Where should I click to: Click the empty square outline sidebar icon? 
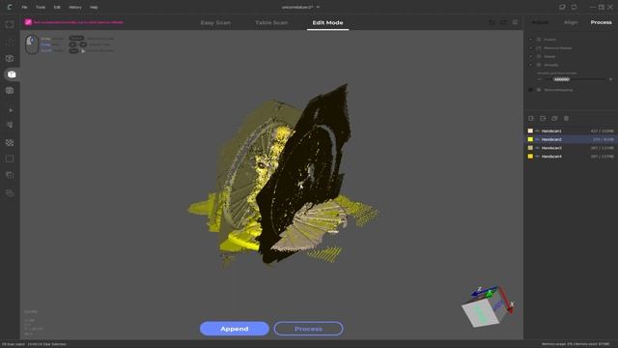[10, 159]
